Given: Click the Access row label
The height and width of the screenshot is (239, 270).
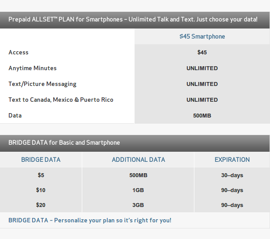Looking at the screenshot, I should [18, 52].
